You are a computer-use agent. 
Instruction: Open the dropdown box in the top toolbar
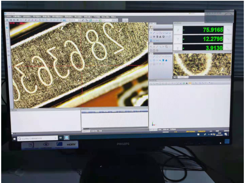click(x=72, y=20)
